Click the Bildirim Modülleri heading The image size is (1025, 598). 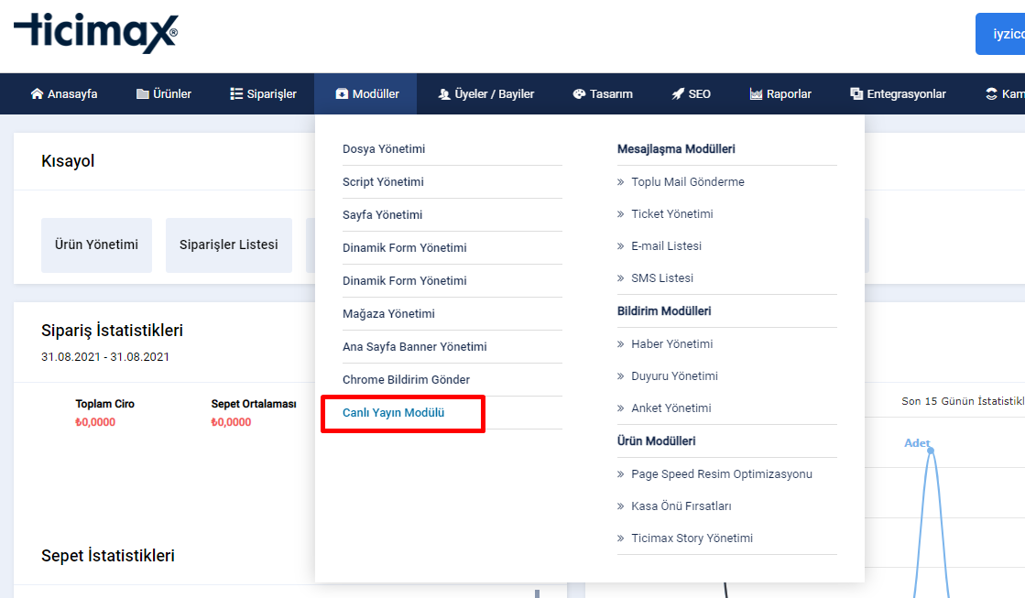tap(664, 311)
